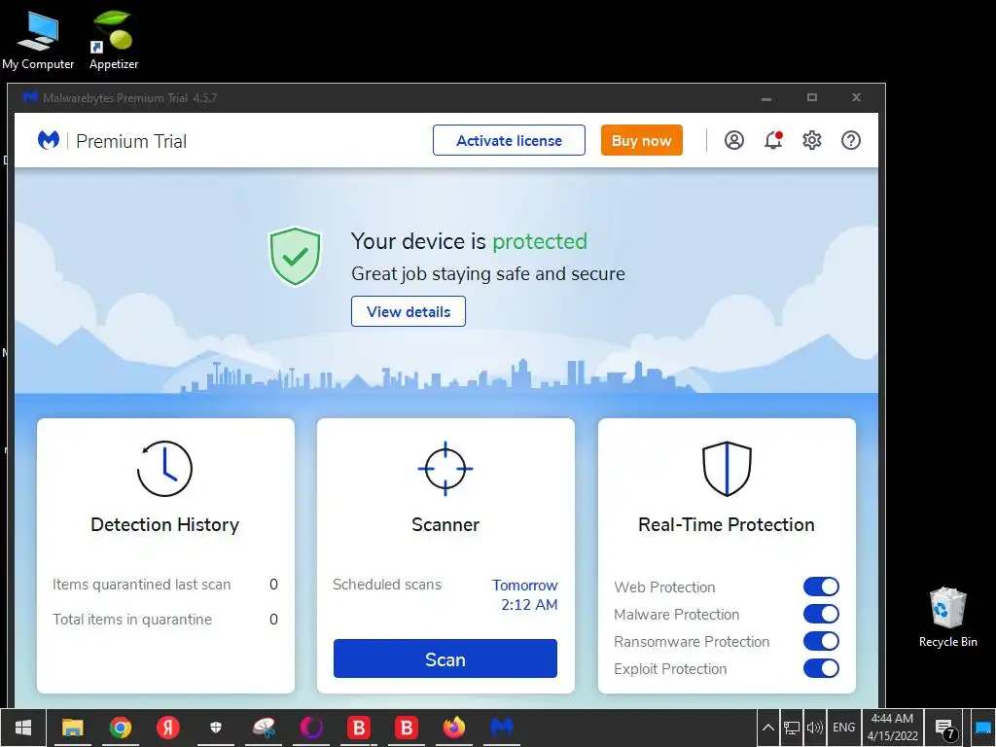996x747 pixels.
Task: Open the second red B taskbar icon
Action: click(x=407, y=728)
